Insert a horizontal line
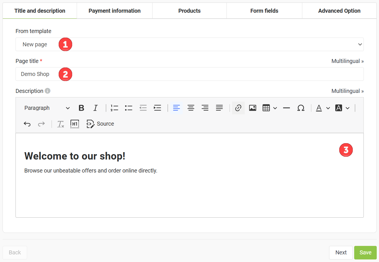The width and height of the screenshot is (379, 262). click(x=287, y=108)
